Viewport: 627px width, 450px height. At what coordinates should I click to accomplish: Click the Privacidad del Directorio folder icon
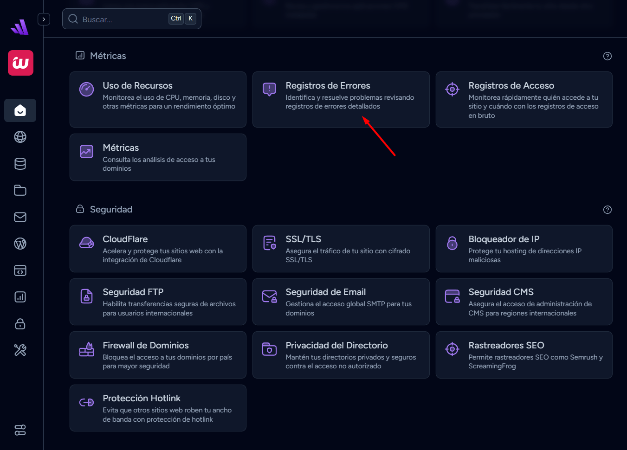(269, 349)
